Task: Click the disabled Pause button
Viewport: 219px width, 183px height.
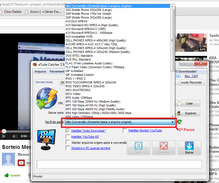Action: (138, 148)
